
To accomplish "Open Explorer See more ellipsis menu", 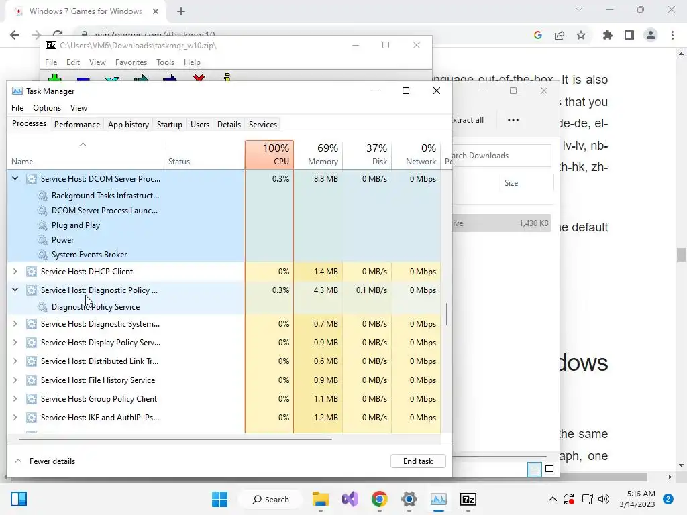I will click(513, 119).
